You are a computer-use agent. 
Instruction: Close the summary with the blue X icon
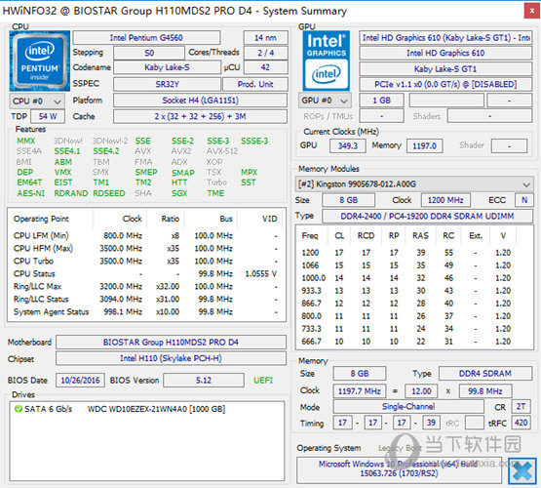(x=522, y=470)
